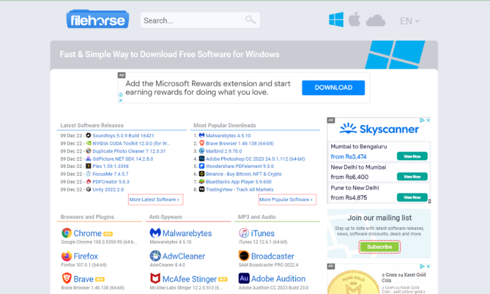Viewport: 490px width, 294px height.
Task: Open Anti-Spyware category
Action: 165,217
